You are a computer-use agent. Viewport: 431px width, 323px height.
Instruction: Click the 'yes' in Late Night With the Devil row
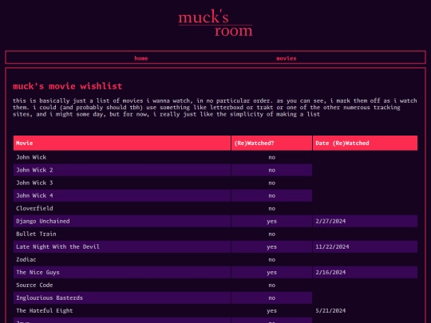272,247
